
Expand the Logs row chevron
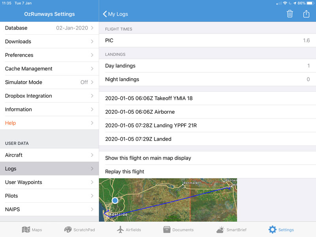(x=92, y=169)
